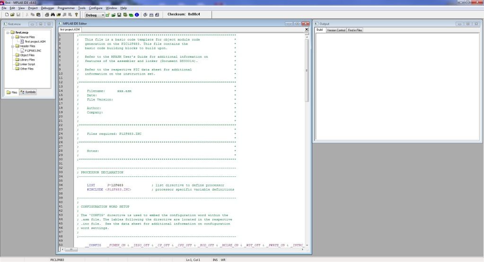The width and height of the screenshot is (484, 262).
Task: Open the Debugger menu
Action: coord(47,8)
